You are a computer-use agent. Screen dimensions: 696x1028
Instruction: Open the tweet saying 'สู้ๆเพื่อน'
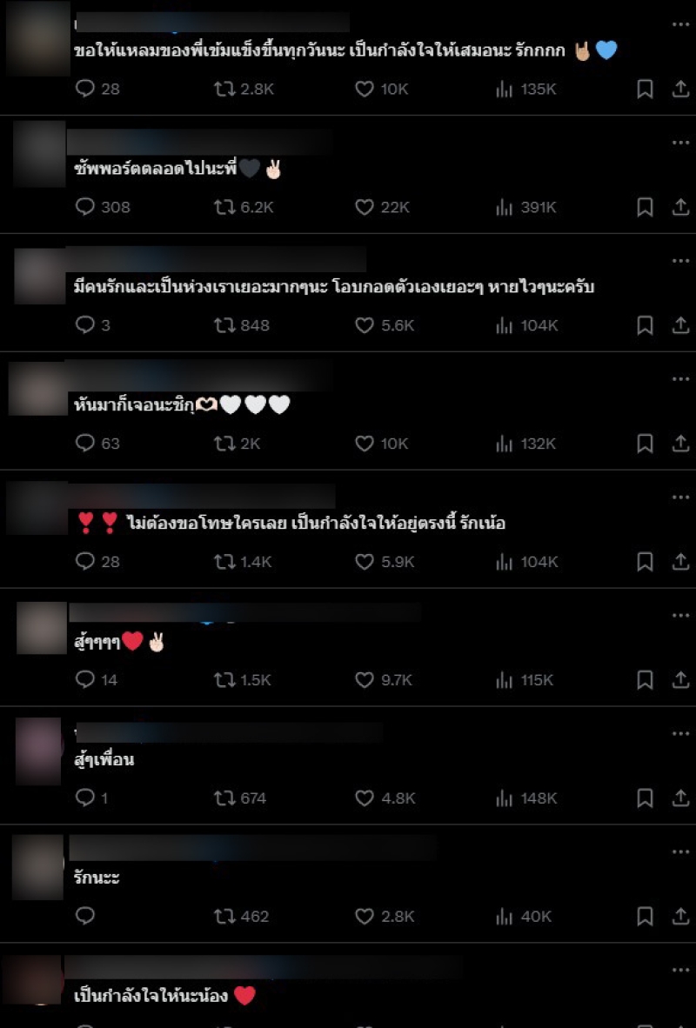pos(104,760)
